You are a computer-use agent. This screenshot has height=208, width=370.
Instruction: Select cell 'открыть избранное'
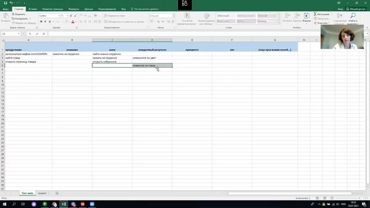click(x=112, y=62)
